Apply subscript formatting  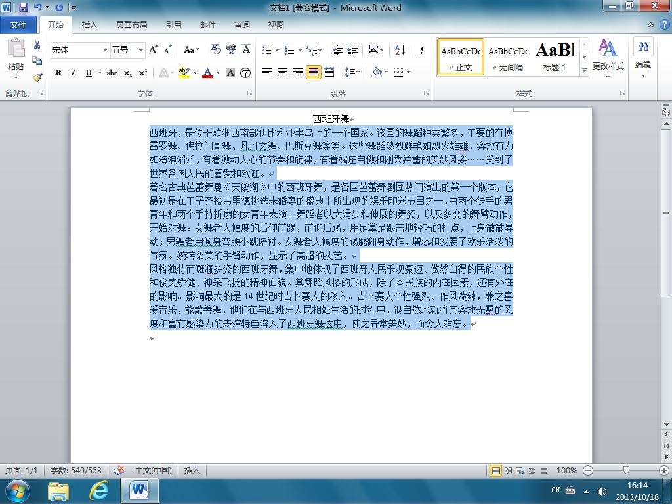(x=128, y=73)
